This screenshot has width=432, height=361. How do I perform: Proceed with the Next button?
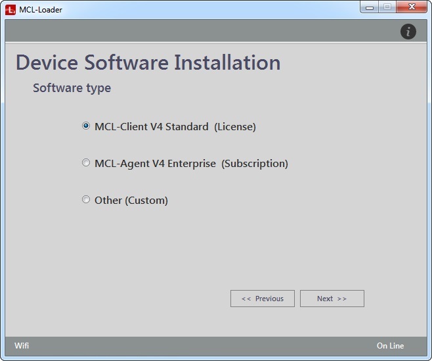pos(332,299)
